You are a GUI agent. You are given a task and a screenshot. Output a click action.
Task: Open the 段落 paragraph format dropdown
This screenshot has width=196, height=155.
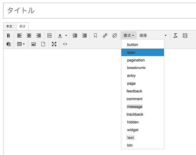click(x=153, y=35)
